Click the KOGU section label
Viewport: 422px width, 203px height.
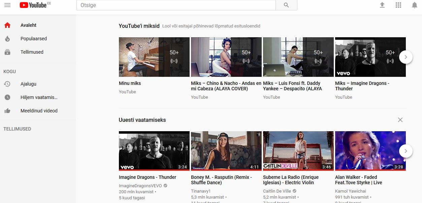9,71
